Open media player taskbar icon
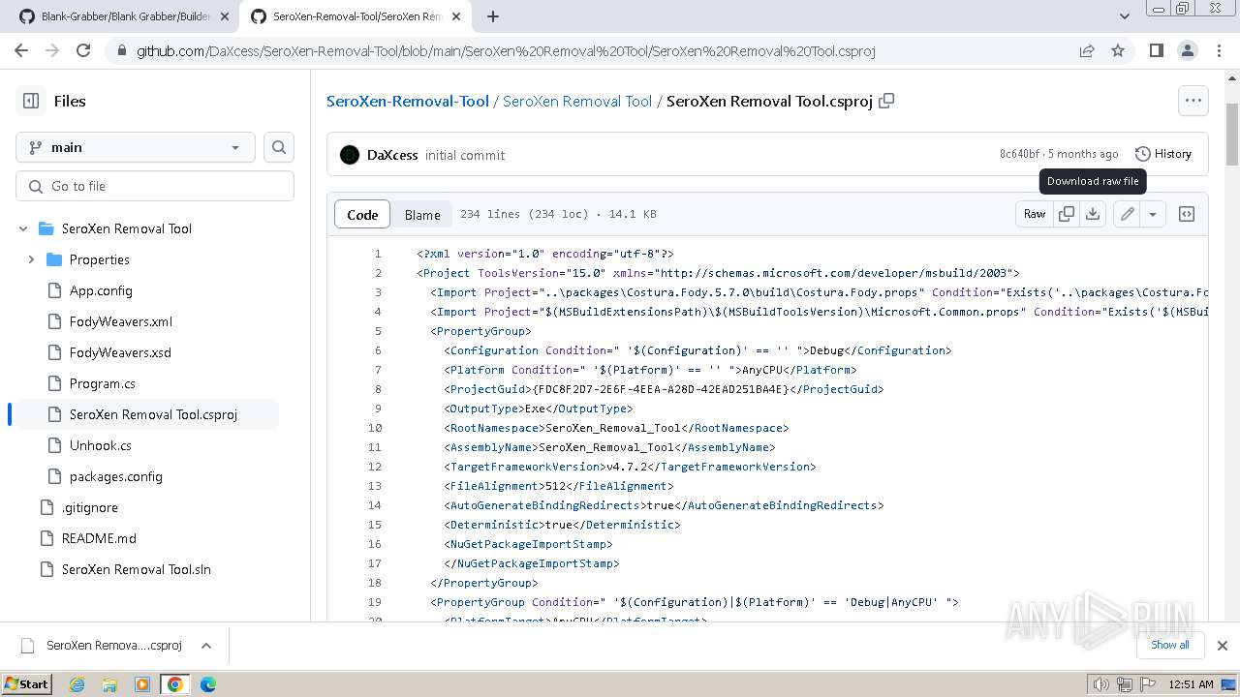 point(142,684)
